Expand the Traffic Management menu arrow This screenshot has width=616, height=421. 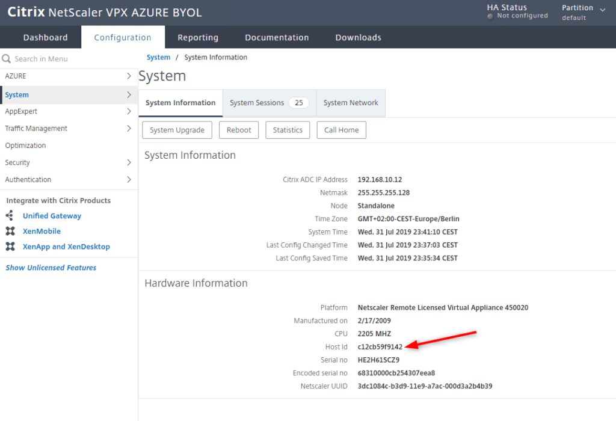(129, 128)
